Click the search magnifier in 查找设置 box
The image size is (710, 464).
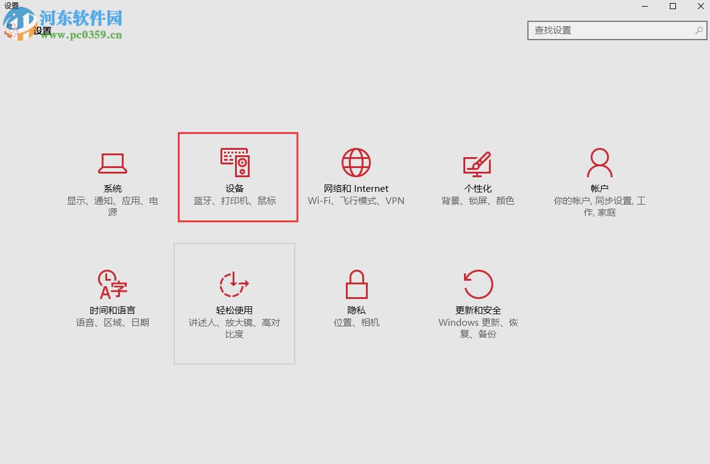698,30
